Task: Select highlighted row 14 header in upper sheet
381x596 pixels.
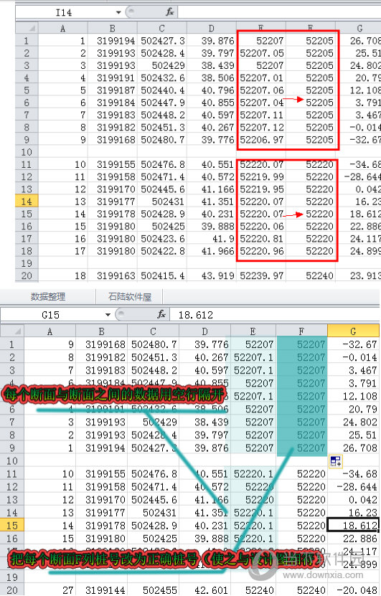Action: 27,202
